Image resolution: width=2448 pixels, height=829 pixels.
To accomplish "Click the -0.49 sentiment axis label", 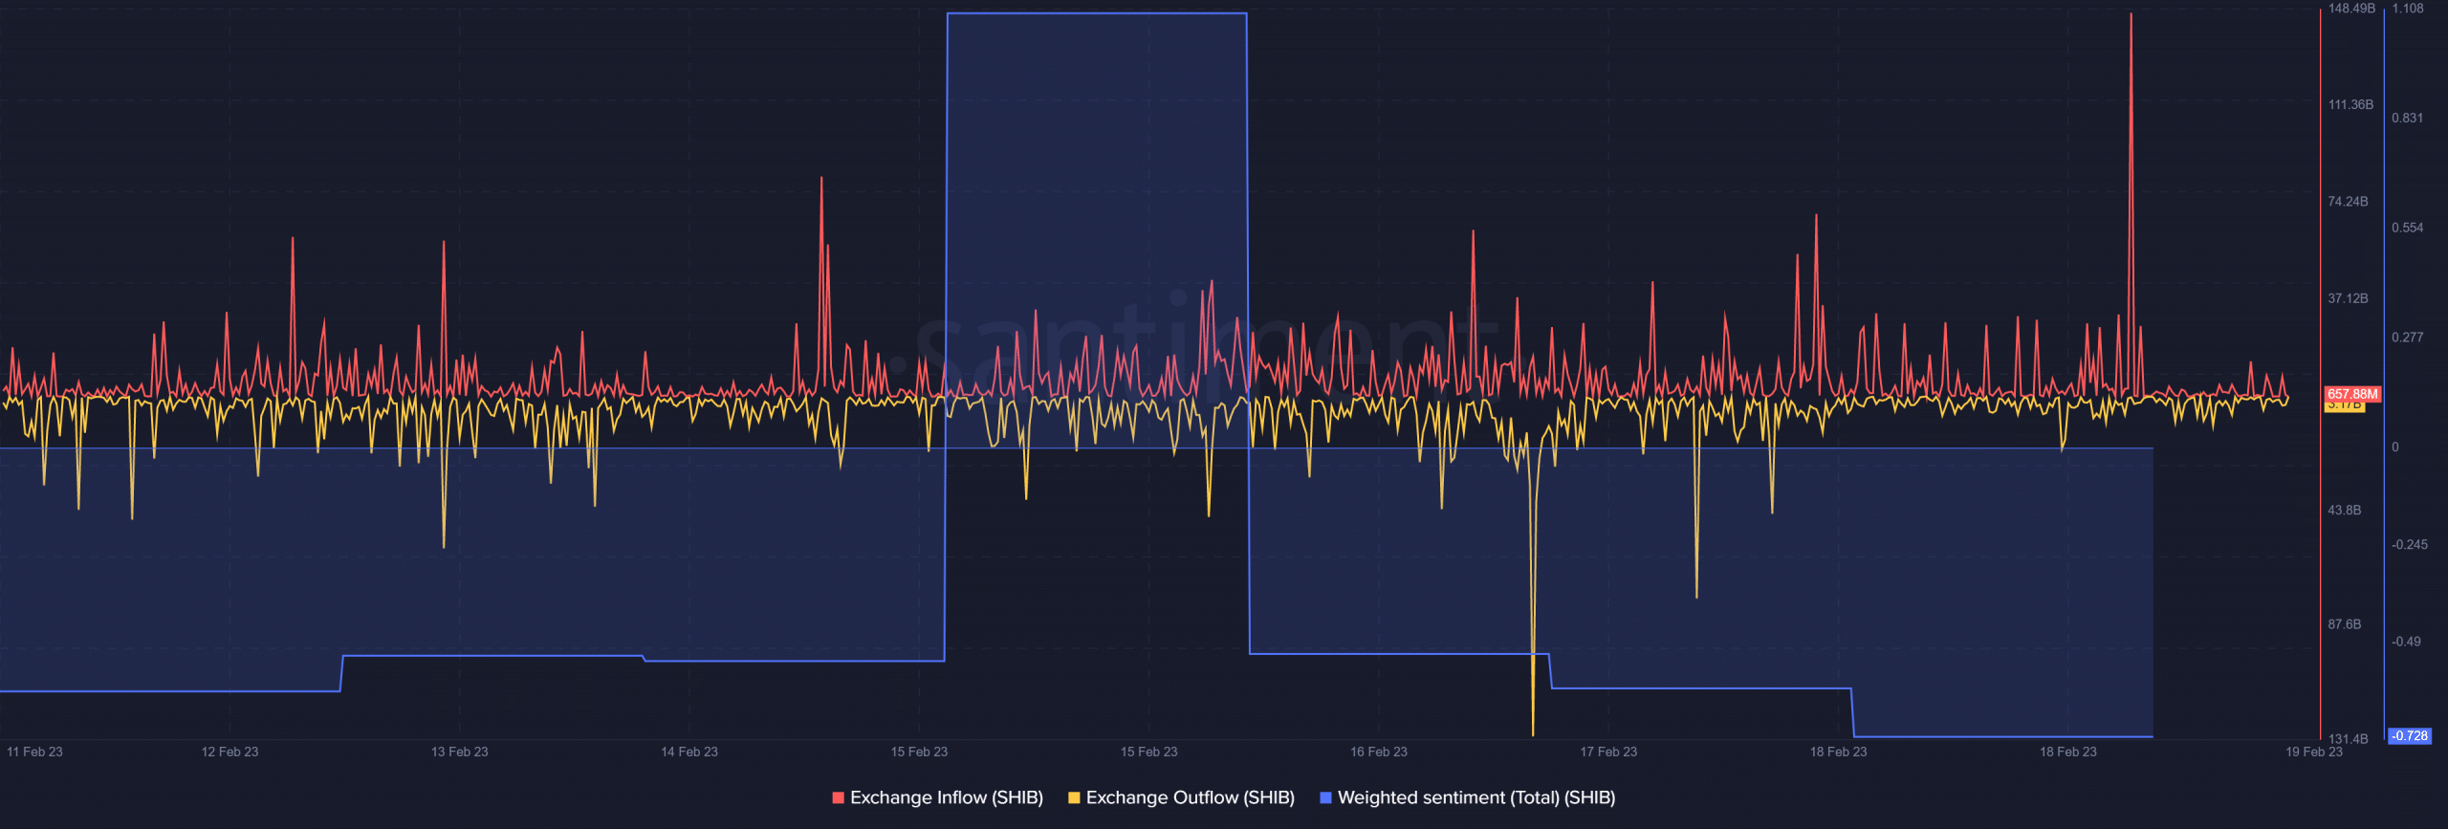I will pyautogui.click(x=2406, y=642).
